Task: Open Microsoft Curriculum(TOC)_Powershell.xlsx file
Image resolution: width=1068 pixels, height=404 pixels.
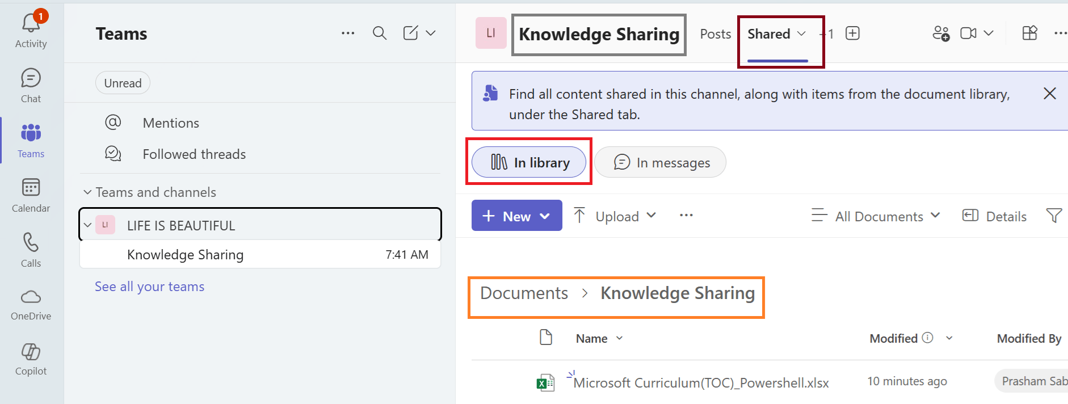Action: [x=701, y=383]
